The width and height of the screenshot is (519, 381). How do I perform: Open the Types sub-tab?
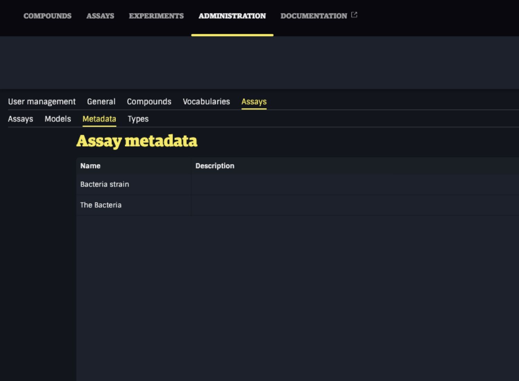138,119
